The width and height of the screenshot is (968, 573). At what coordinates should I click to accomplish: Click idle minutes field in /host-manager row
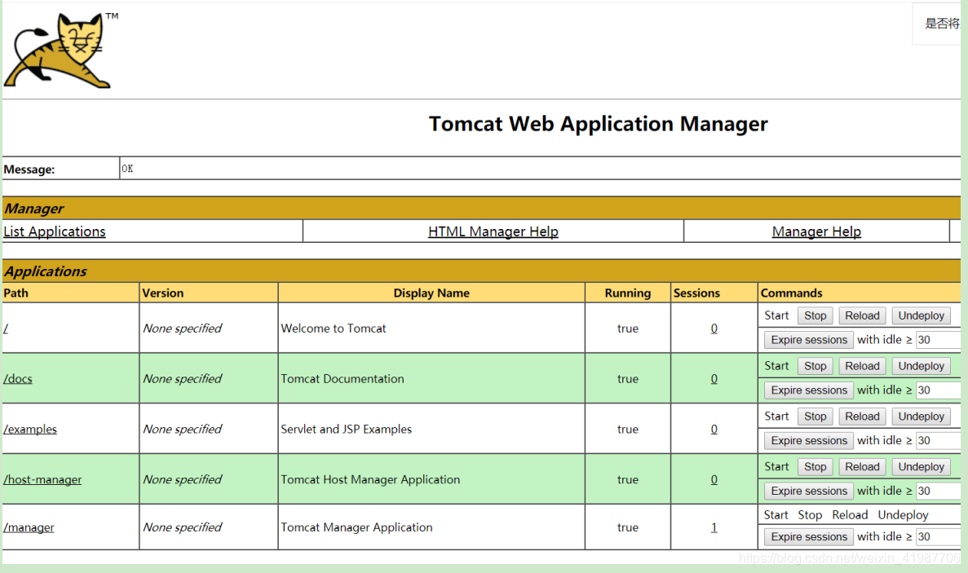[x=939, y=491]
